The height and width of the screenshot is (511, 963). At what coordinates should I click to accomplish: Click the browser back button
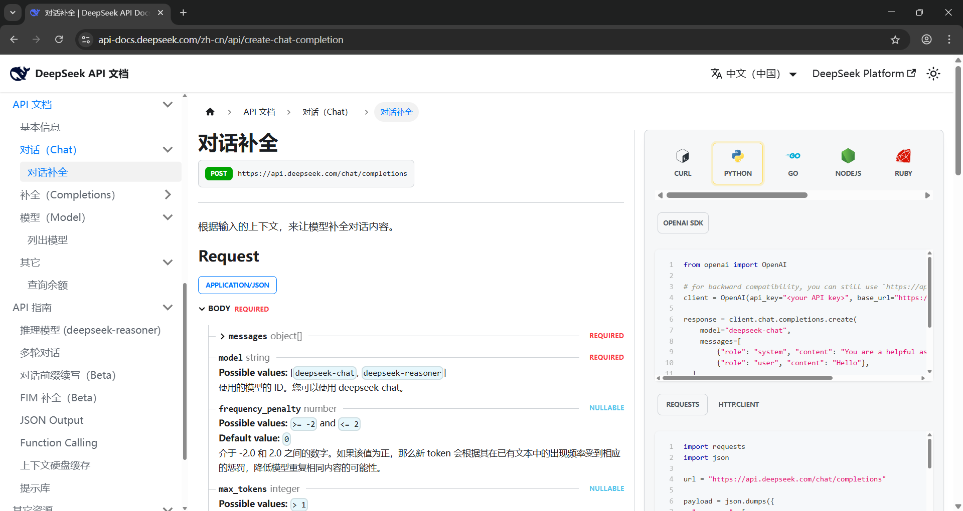pyautogui.click(x=14, y=40)
